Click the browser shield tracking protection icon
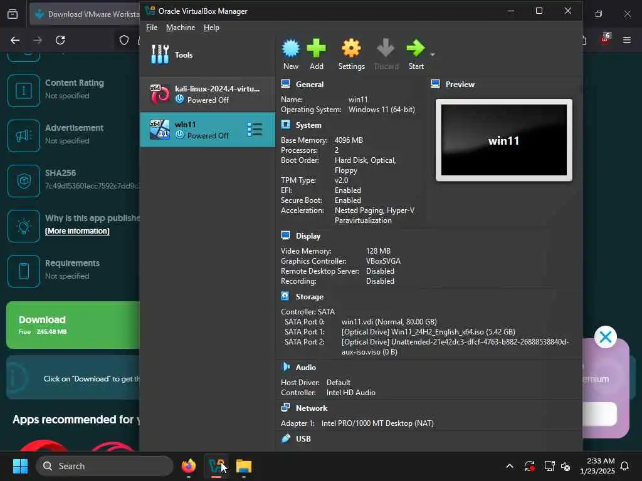Screen dimensions: 642x481 pyautogui.click(x=124, y=40)
